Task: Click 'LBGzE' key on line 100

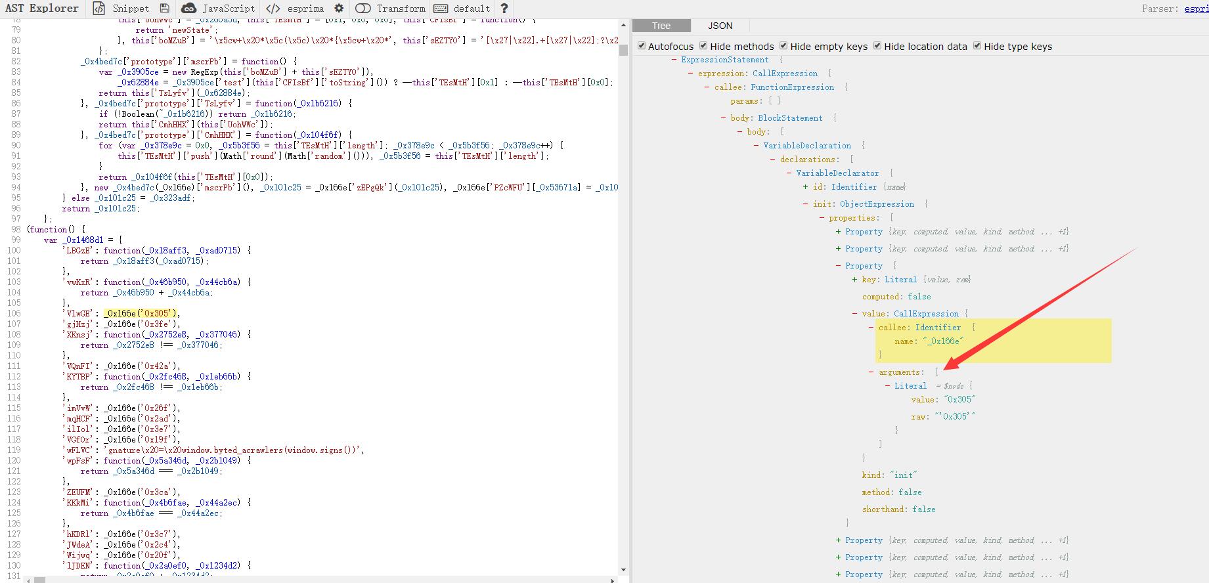Action: point(78,250)
